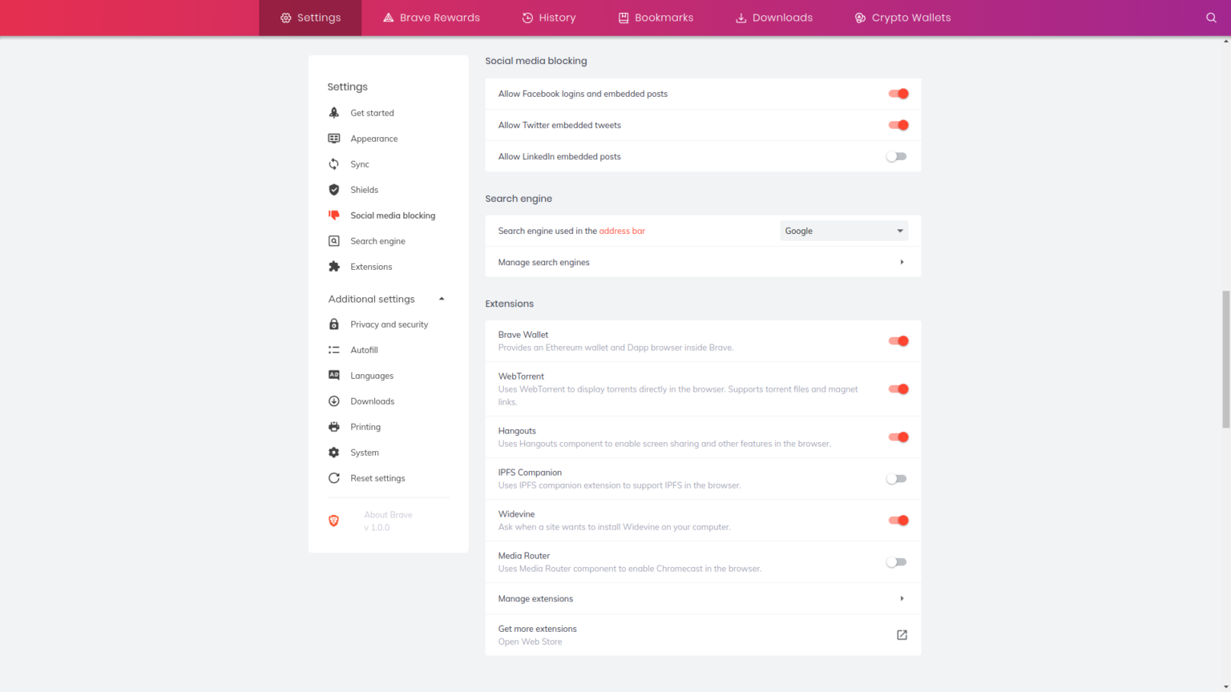The width and height of the screenshot is (1231, 692).
Task: Open the Crypto Wallets tab
Action: point(902,18)
